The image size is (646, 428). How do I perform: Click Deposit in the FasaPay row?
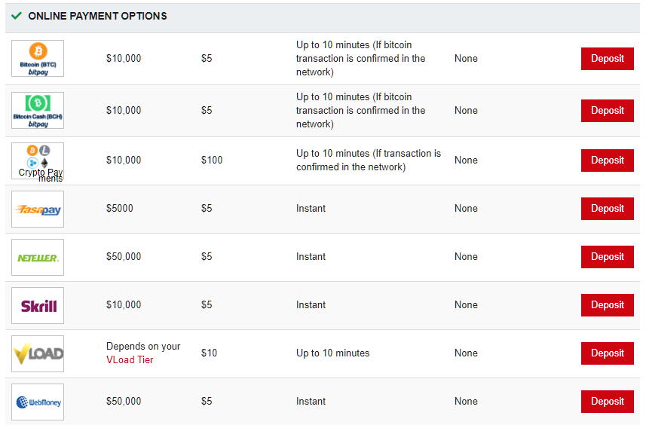(x=608, y=209)
